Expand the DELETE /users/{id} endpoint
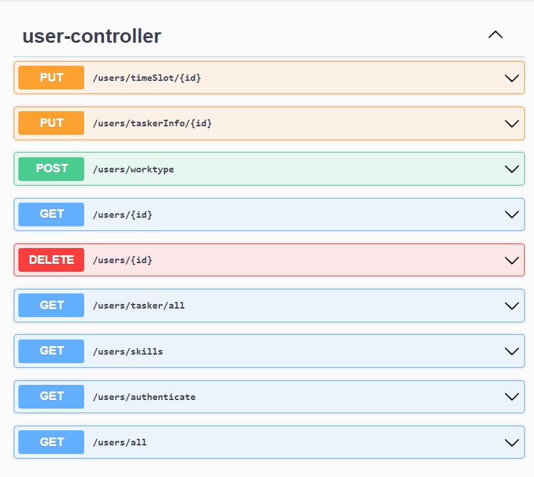 [512, 259]
